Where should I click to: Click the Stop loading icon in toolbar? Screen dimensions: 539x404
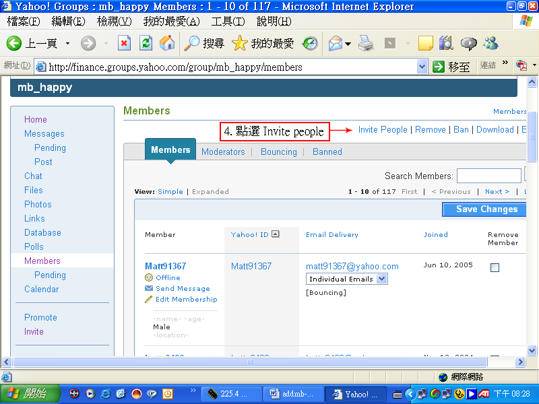click(124, 44)
